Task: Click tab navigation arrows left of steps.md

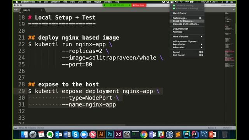Action: click(x=16, y=10)
